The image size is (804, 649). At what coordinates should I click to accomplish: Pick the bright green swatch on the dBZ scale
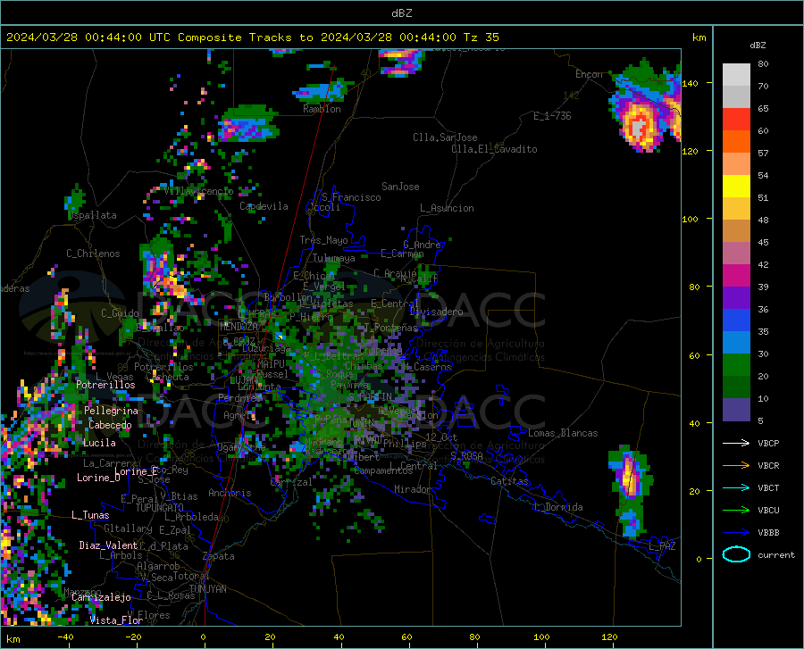pos(736,365)
